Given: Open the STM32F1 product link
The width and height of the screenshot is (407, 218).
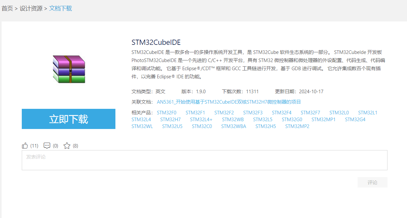Looking at the screenshot, I should [195, 113].
